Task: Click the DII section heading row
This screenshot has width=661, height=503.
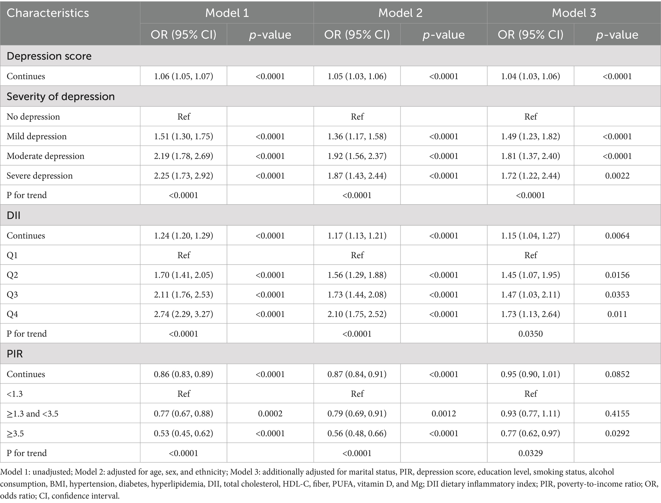Action: pyautogui.click(x=330, y=215)
